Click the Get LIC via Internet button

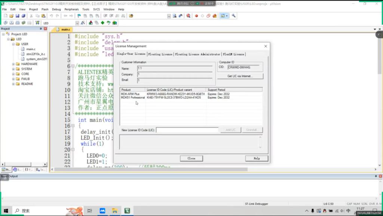(240, 76)
